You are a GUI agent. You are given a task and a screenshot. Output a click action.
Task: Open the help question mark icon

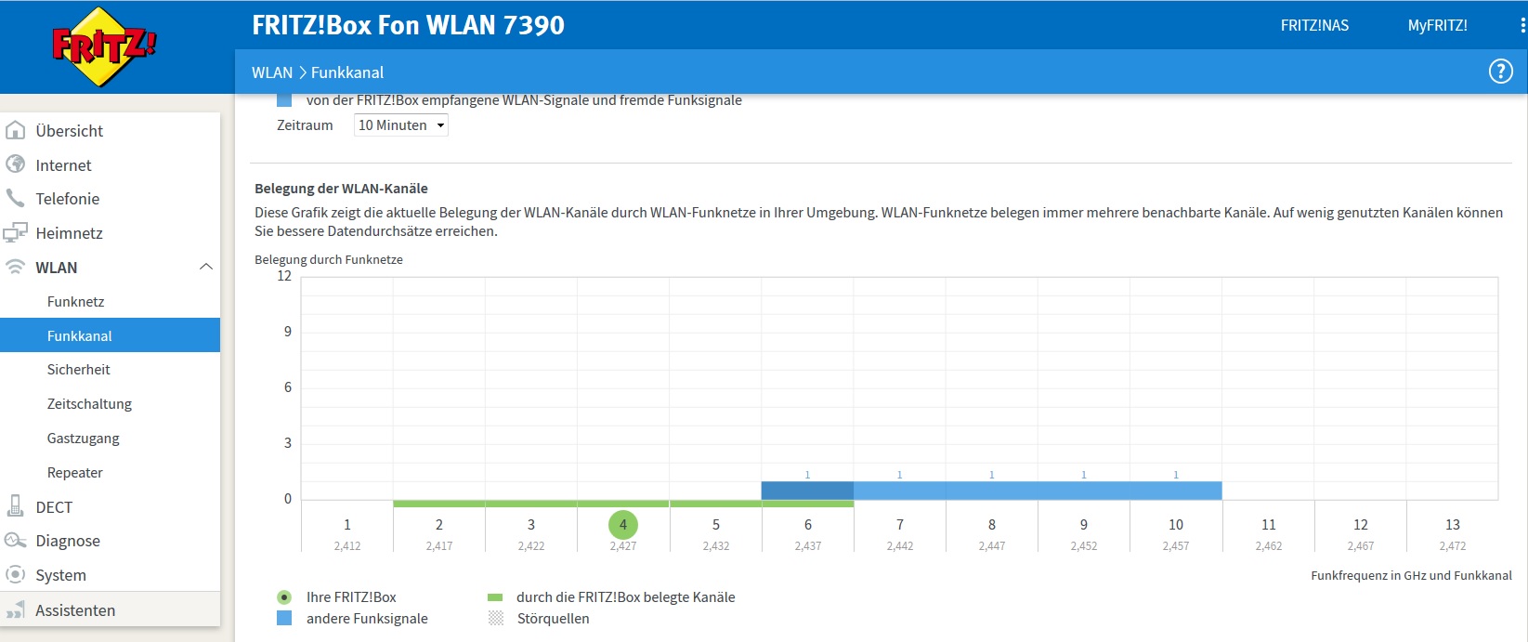click(1500, 72)
